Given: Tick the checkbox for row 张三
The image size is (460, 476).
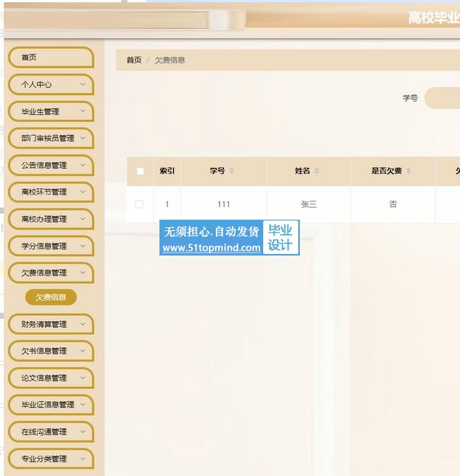Looking at the screenshot, I should pos(139,204).
